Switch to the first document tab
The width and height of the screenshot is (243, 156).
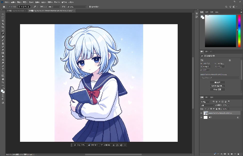17,11
